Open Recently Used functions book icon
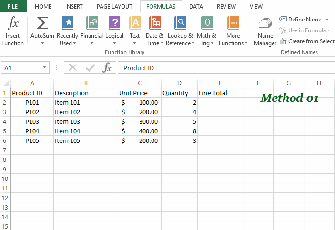Screen dimensions: 335x230 pyautogui.click(x=68, y=23)
